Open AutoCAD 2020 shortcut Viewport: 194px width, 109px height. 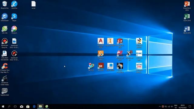pyautogui.click(x=101, y=43)
